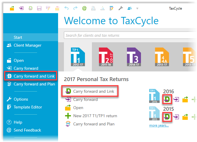Click Carry forward and Plan in the 2017 returns list
This screenshot has height=142, width=197.
pos(90,124)
